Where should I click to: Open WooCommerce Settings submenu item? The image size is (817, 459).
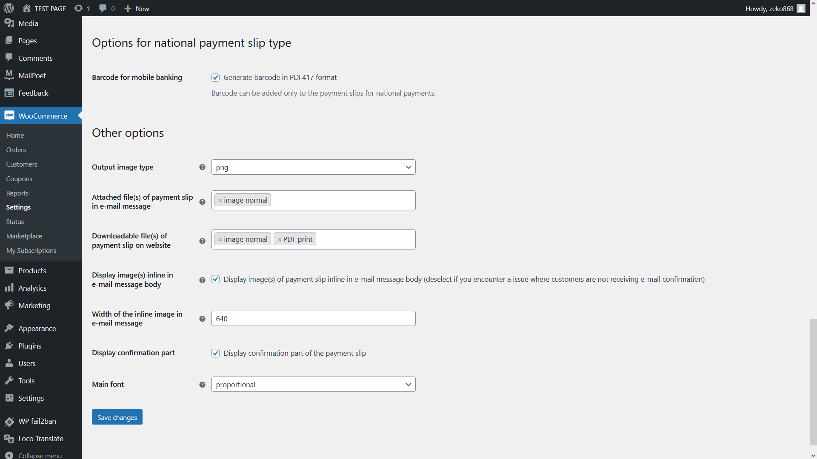coord(18,207)
